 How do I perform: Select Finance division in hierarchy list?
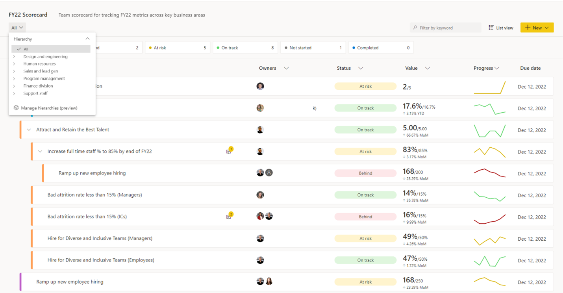38,86
